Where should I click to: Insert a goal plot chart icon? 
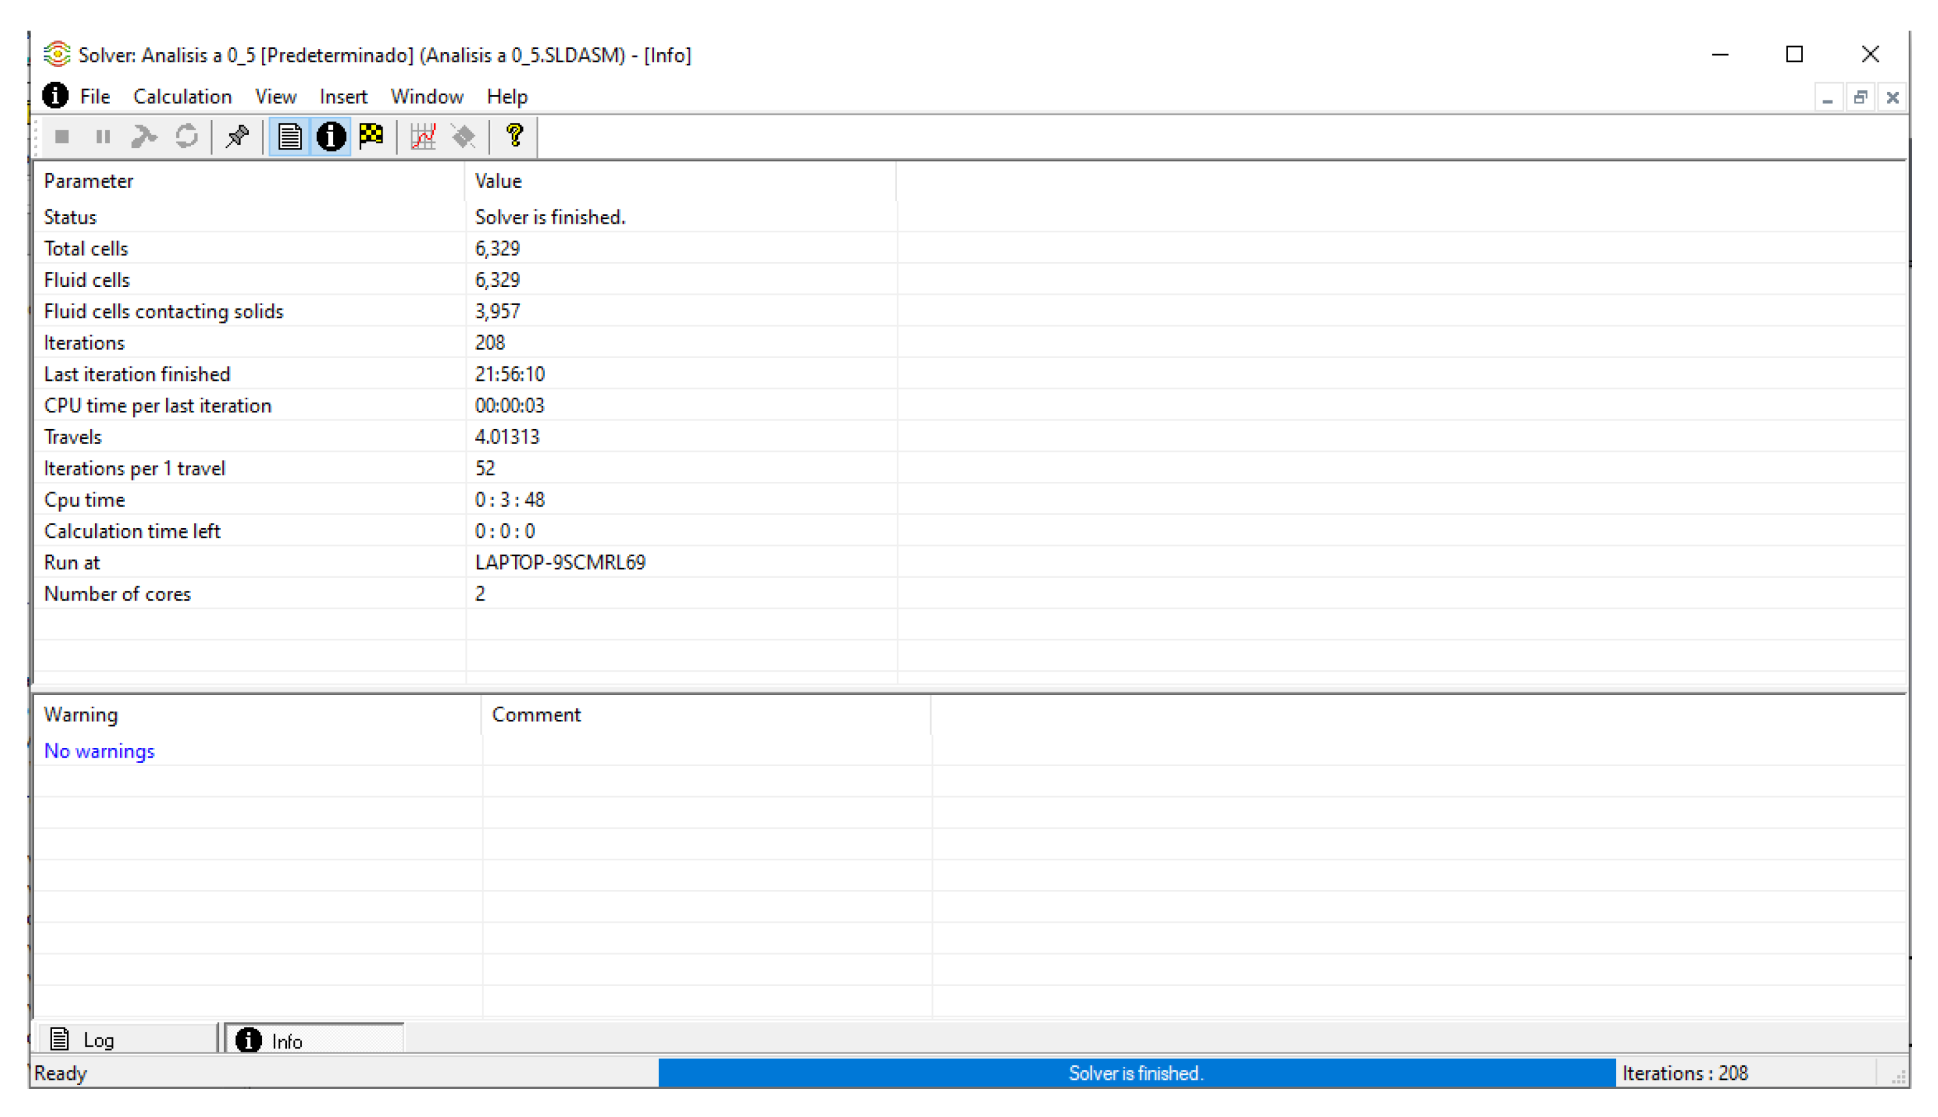(x=422, y=136)
